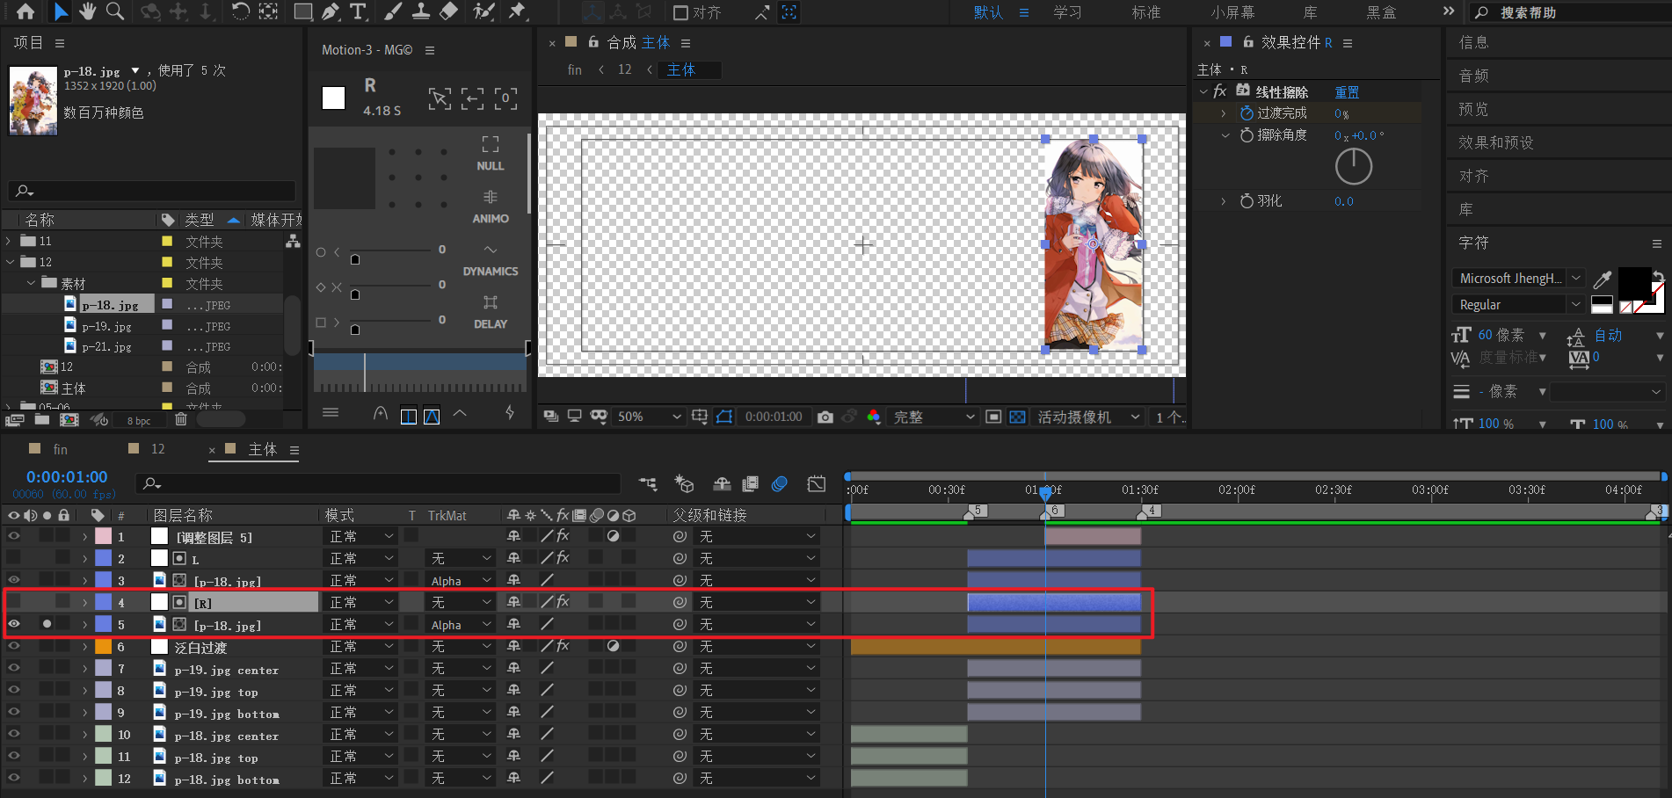Screen dimensions: 1672x798
Task: Click 重置 reset link for 线性擦除 effect
Action: click(x=1347, y=92)
